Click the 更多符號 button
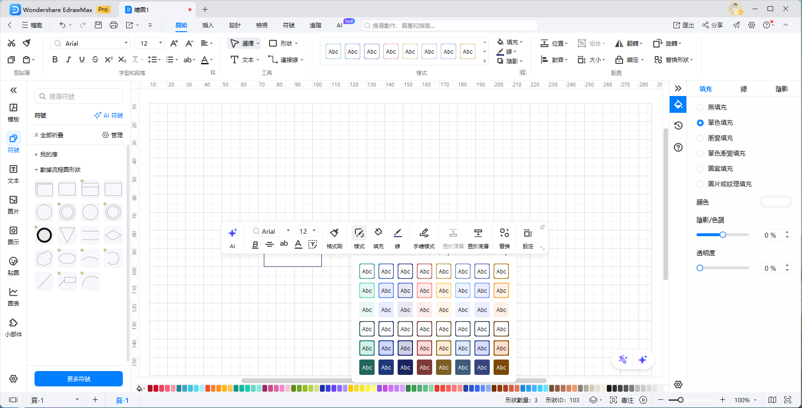802x408 pixels. 79,379
